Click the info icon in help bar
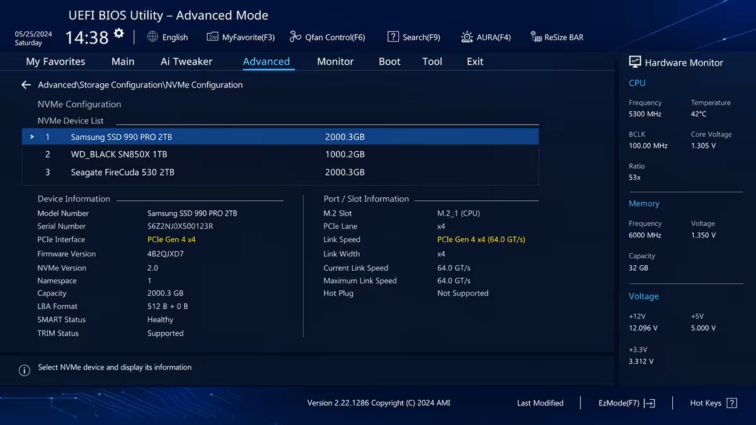Image resolution: width=756 pixels, height=425 pixels. 25,370
